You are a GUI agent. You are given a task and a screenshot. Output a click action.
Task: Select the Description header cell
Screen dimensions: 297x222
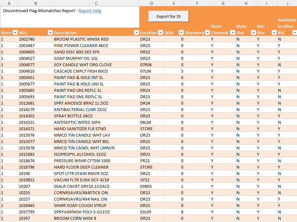point(96,33)
